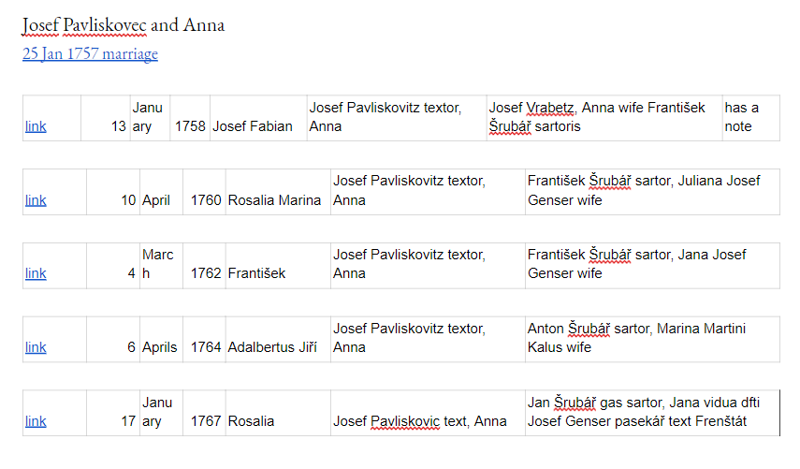Select the 'Aprils' month cell
This screenshot has height=469, width=800.
161,340
